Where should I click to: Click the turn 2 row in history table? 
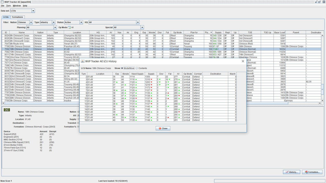[x=158, y=77]
